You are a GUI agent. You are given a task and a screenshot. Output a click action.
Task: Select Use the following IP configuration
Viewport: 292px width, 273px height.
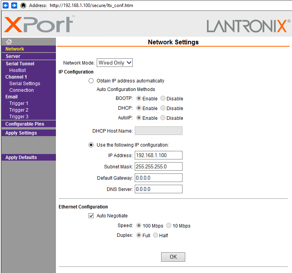point(91,145)
